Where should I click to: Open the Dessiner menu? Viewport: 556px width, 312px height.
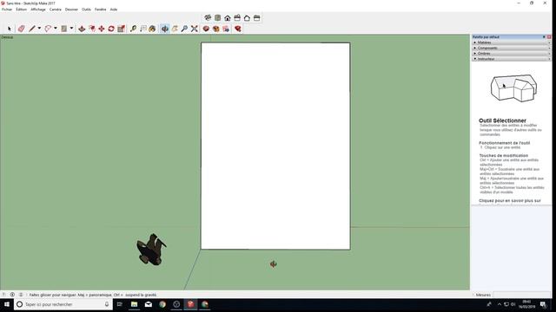[71, 10]
